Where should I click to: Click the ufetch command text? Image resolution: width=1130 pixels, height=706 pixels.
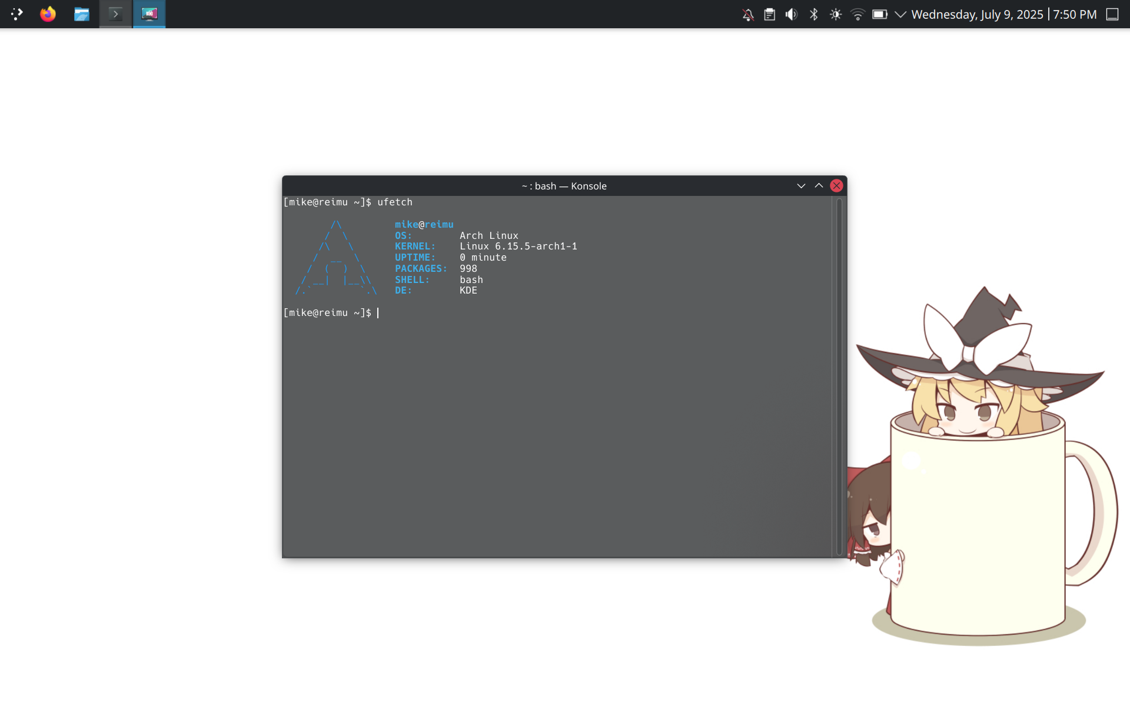point(395,202)
